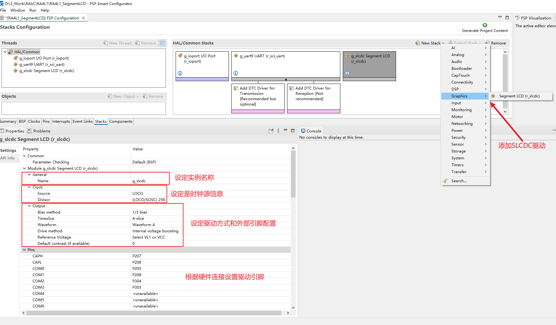The image size is (556, 325).
Task: Collapse the Module g_slcdc Segment LCD group
Action: point(24,168)
